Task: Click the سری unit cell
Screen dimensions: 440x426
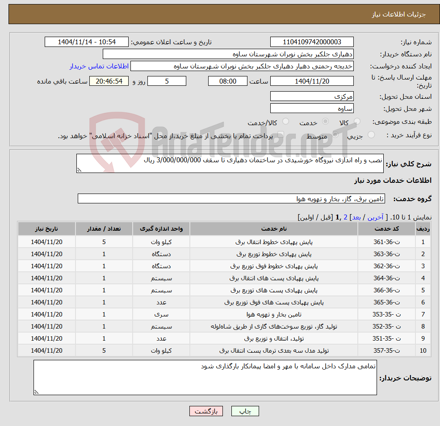Action: (x=161, y=315)
